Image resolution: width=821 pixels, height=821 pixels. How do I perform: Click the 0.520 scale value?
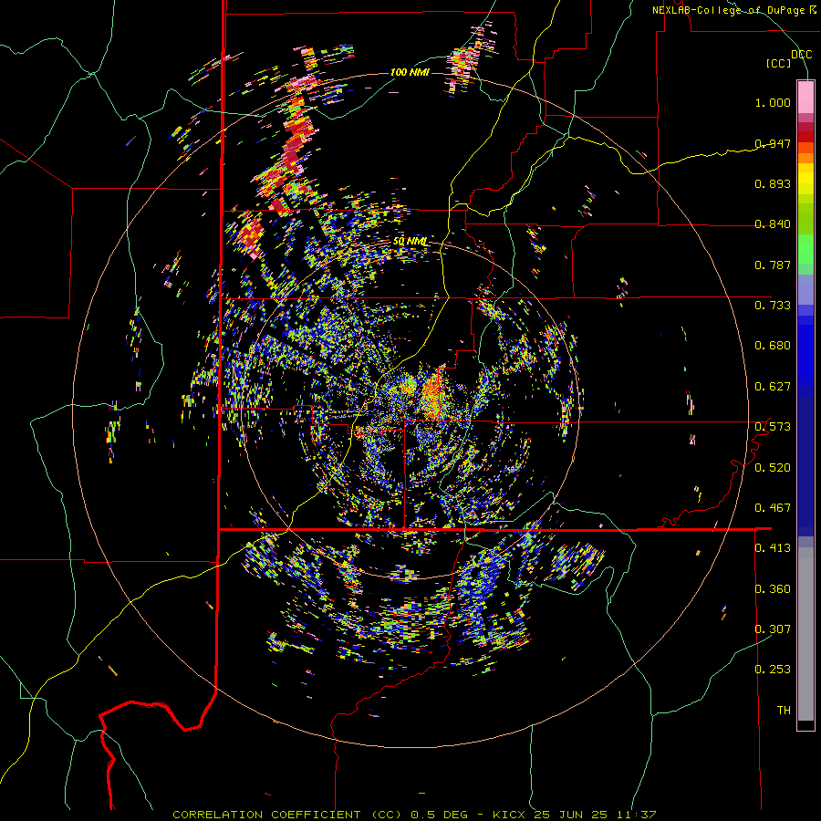coord(773,468)
